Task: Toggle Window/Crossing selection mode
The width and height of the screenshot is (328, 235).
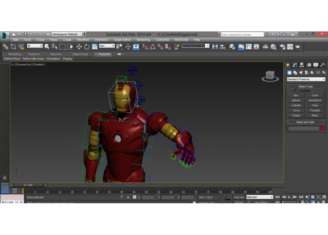Action: 70,46
